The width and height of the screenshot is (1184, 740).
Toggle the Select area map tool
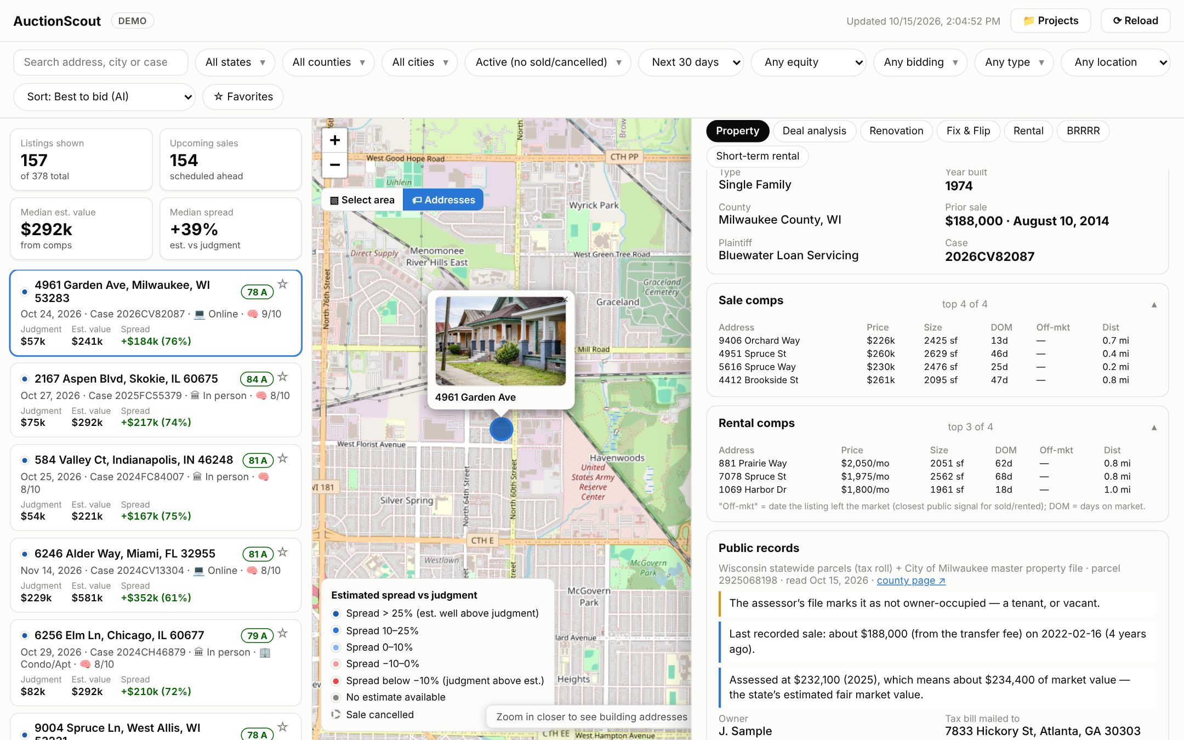coord(362,200)
